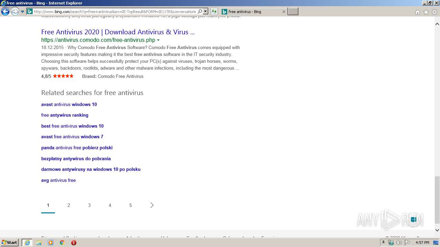Viewport: 440px width, 247px height.
Task: Click Internet Explorer taskbar icon
Action: click(x=27, y=243)
